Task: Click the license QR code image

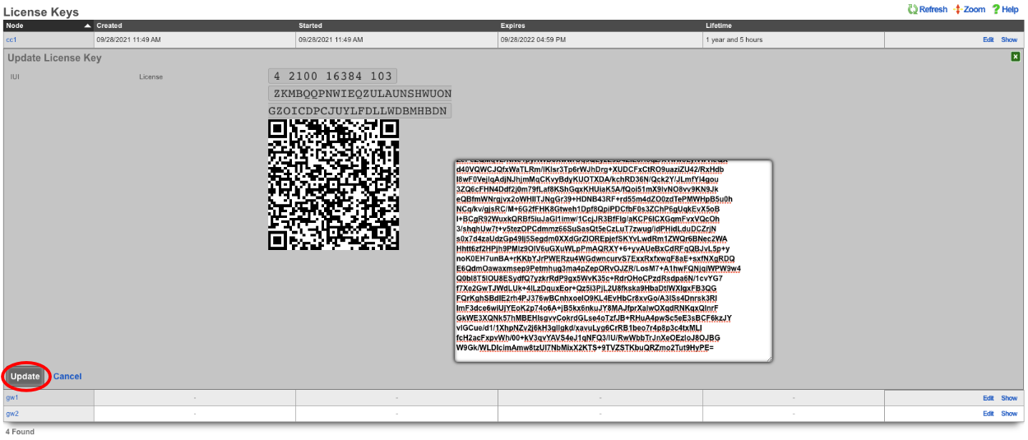Action: pos(333,184)
